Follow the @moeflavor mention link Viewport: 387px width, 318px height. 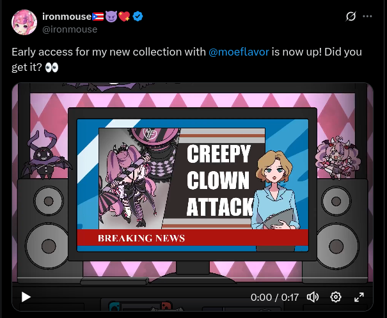pos(239,52)
